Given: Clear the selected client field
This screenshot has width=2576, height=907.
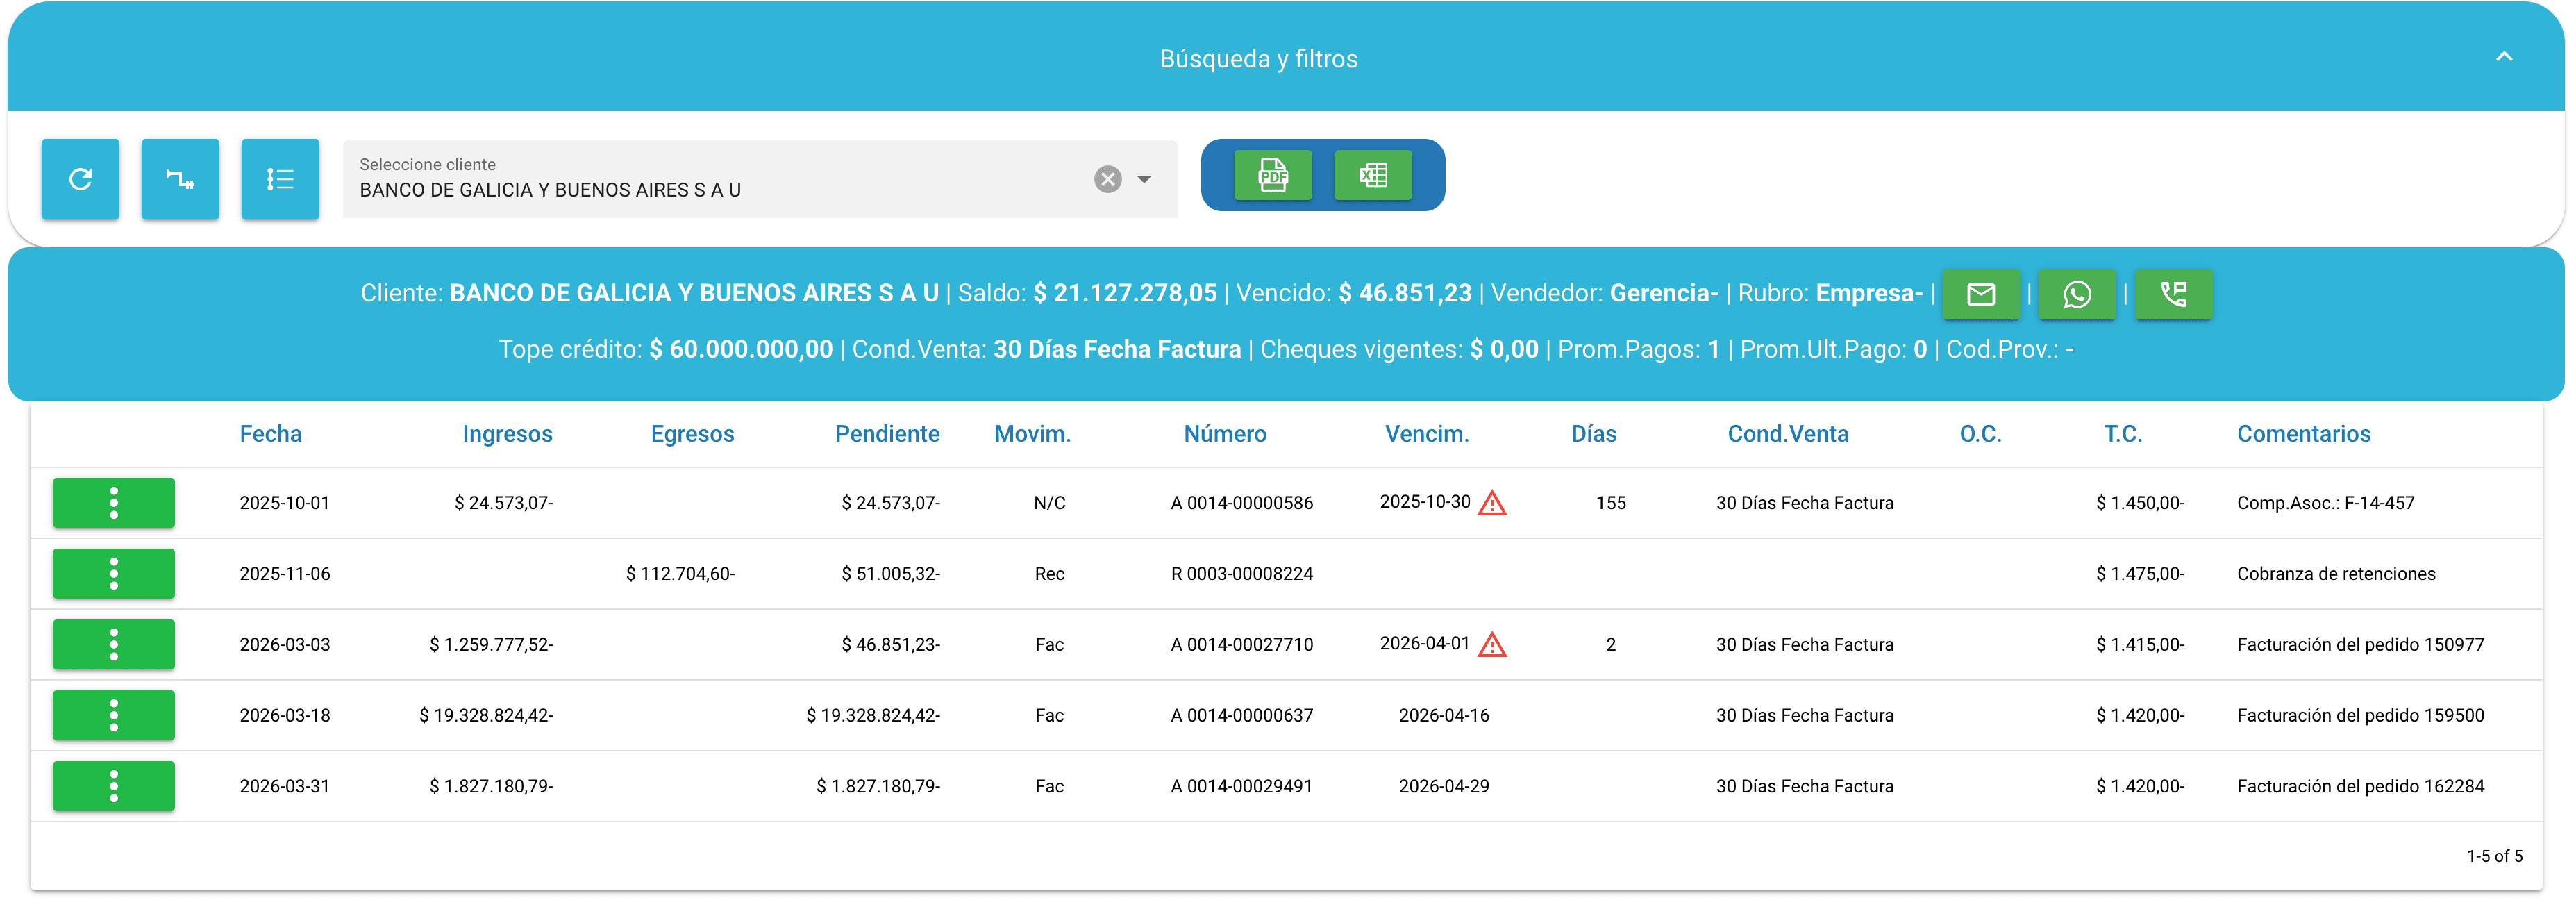Looking at the screenshot, I should pyautogui.click(x=1107, y=179).
